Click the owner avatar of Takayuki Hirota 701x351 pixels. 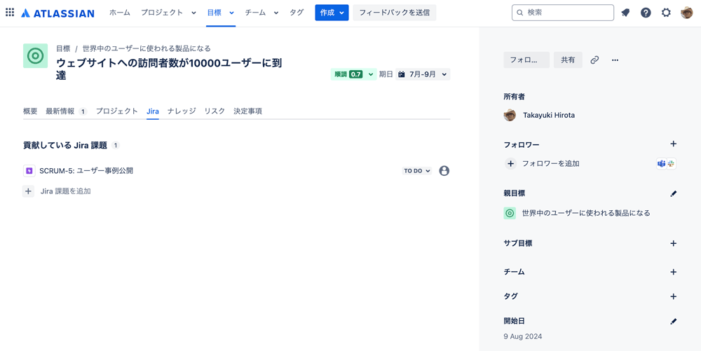click(x=510, y=115)
